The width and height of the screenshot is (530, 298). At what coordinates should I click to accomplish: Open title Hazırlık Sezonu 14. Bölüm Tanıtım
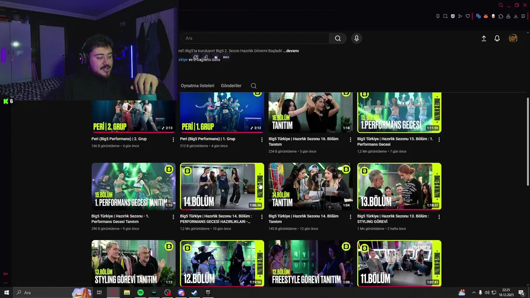[304, 219]
